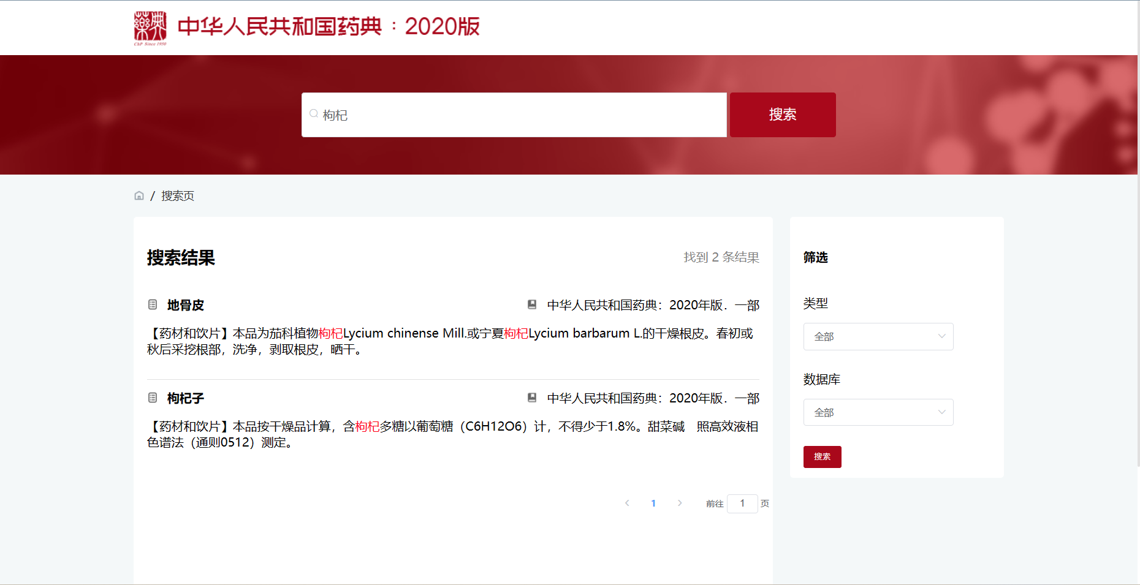Select page 1 in pagination

(x=653, y=503)
